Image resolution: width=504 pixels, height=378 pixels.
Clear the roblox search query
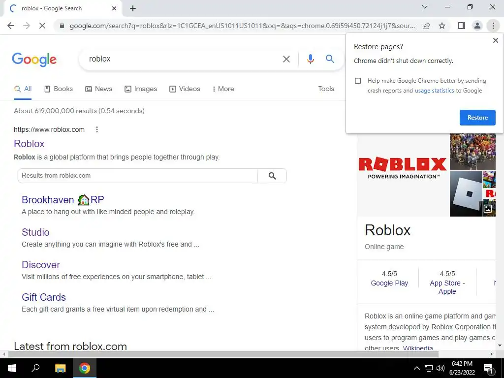point(286,59)
